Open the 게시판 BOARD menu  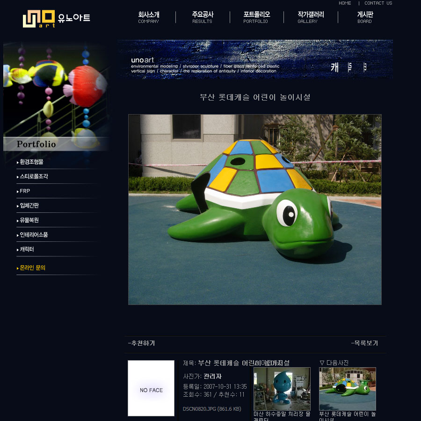[x=365, y=17]
